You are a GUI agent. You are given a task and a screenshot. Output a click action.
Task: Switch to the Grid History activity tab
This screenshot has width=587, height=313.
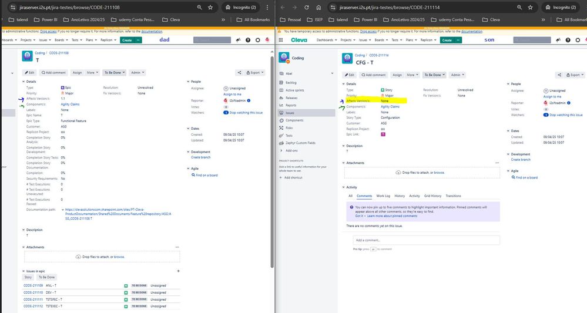pos(433,196)
